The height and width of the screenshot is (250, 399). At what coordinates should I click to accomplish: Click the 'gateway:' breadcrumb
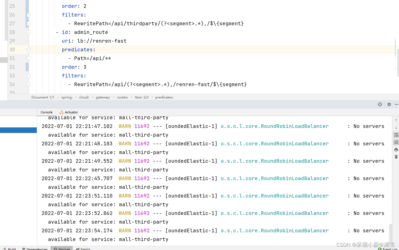(x=103, y=97)
